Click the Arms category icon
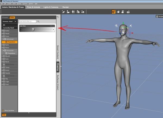 4,70
